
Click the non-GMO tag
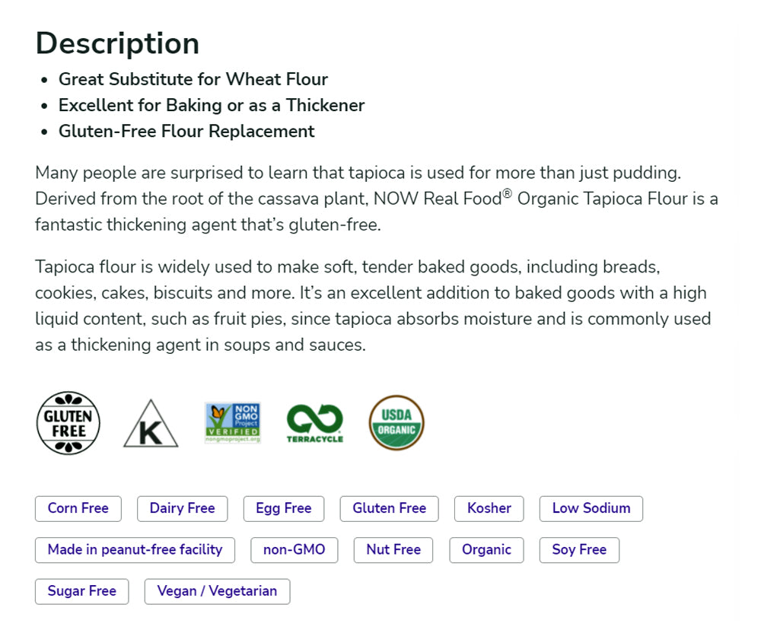295,549
